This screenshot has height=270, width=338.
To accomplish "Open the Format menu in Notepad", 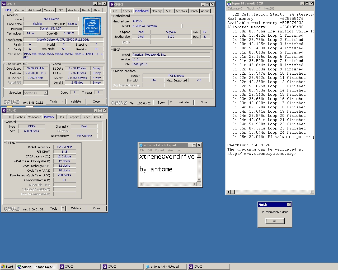I will click(x=160, y=150).
